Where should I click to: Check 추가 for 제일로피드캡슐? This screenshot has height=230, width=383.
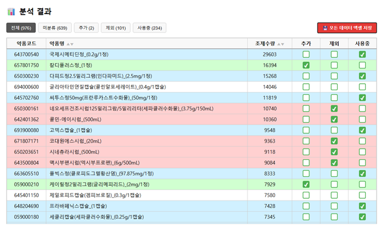(306, 195)
